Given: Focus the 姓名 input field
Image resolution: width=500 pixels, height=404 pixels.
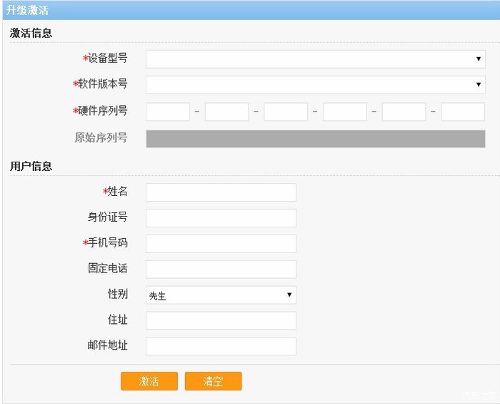Looking at the screenshot, I should (x=221, y=192).
